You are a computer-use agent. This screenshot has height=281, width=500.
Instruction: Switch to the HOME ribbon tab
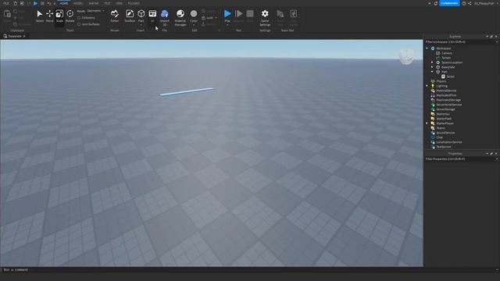coord(64,3)
